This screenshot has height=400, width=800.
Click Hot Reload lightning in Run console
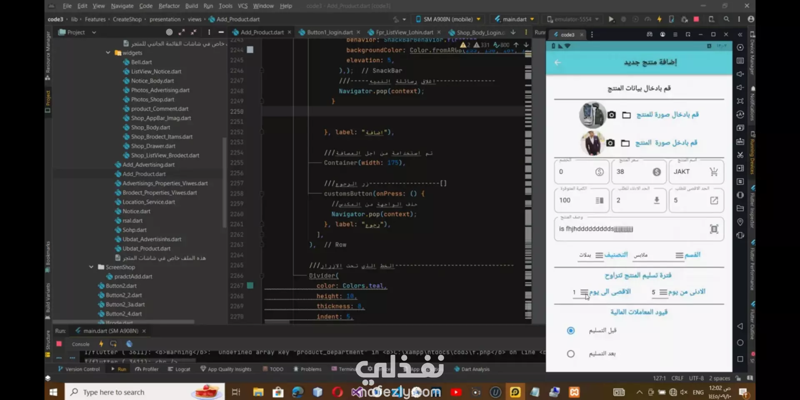(x=101, y=344)
